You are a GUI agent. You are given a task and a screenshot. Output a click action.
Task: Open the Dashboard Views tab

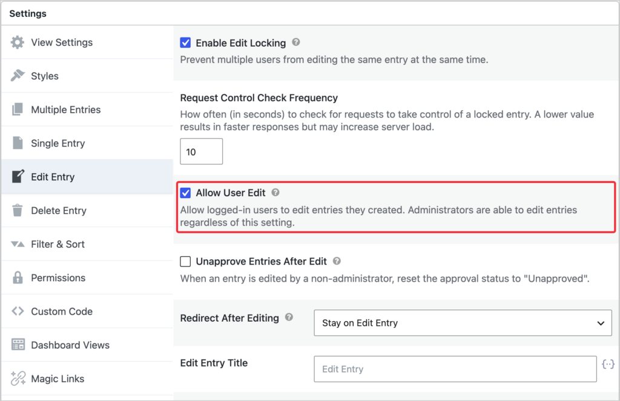87,345
